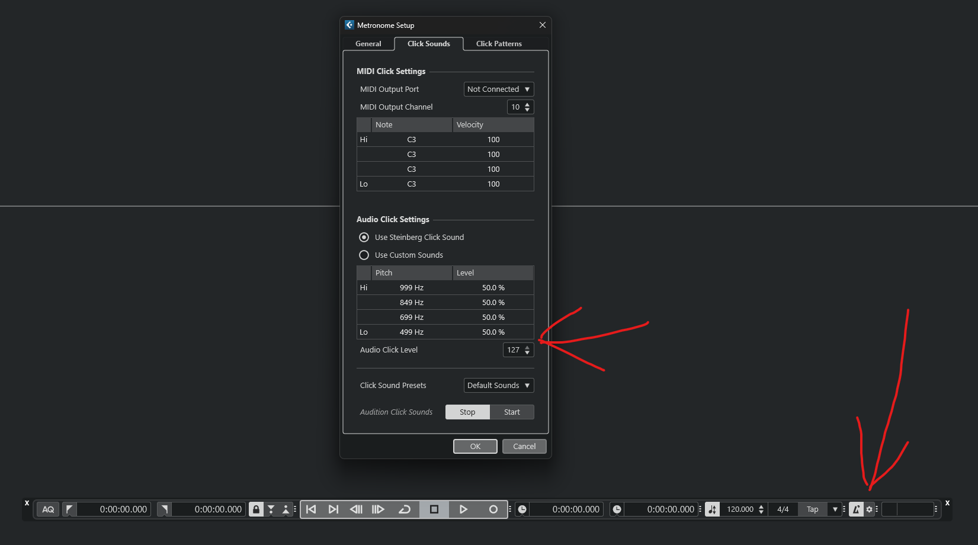Close transport bar with left X

(27, 503)
